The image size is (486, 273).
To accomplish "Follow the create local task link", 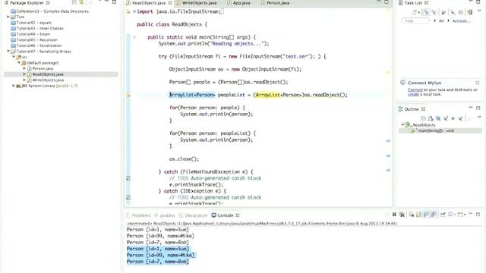I will [413, 94].
